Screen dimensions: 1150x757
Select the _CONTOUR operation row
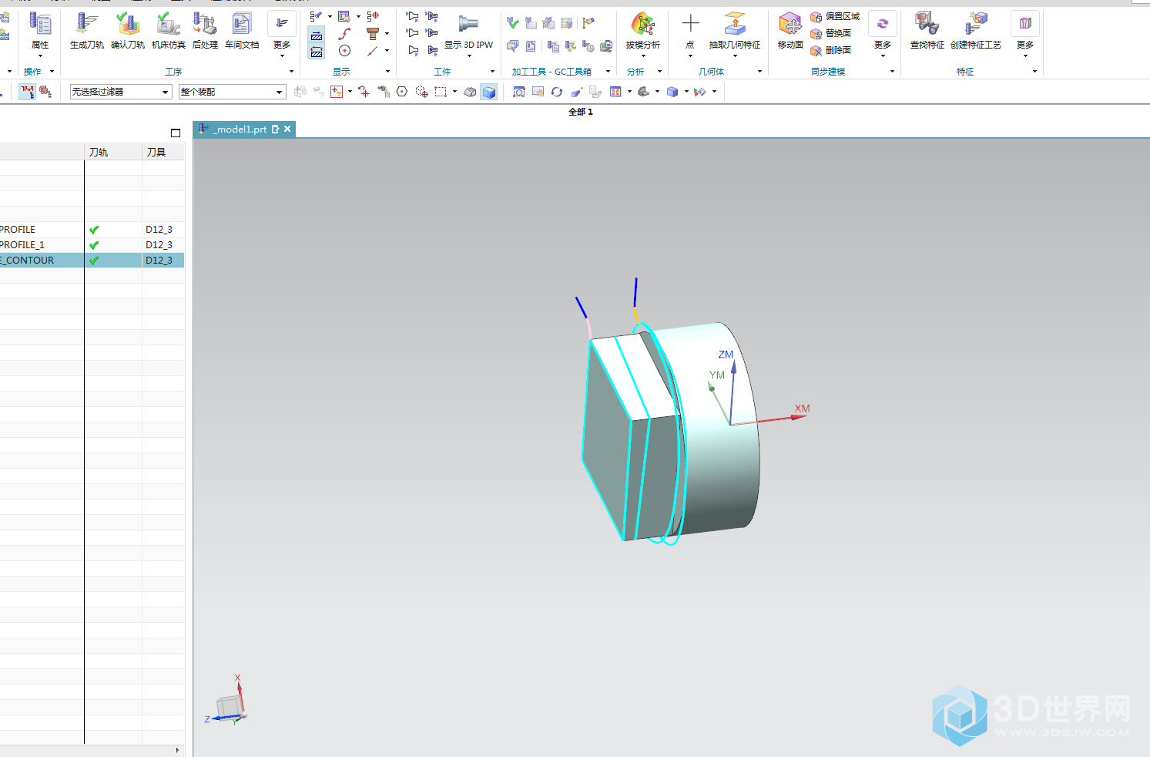coord(92,261)
